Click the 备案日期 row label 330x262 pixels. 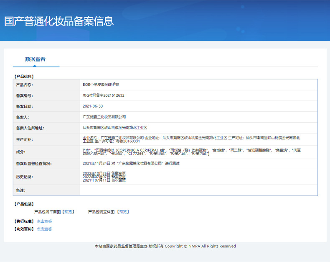[x=24, y=106]
